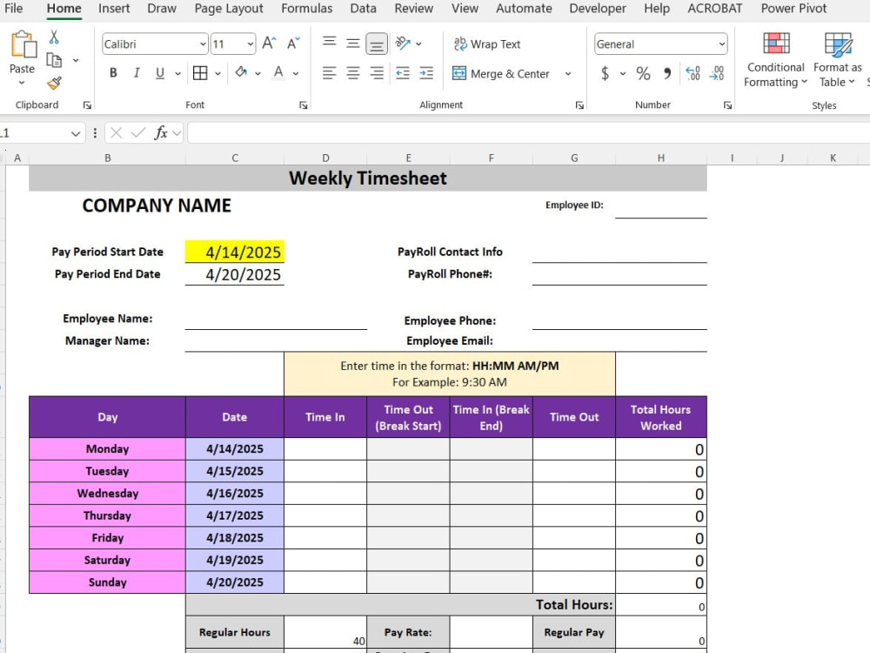Switch to the Formulas tab
Screen dimensions: 870x653
(x=307, y=9)
